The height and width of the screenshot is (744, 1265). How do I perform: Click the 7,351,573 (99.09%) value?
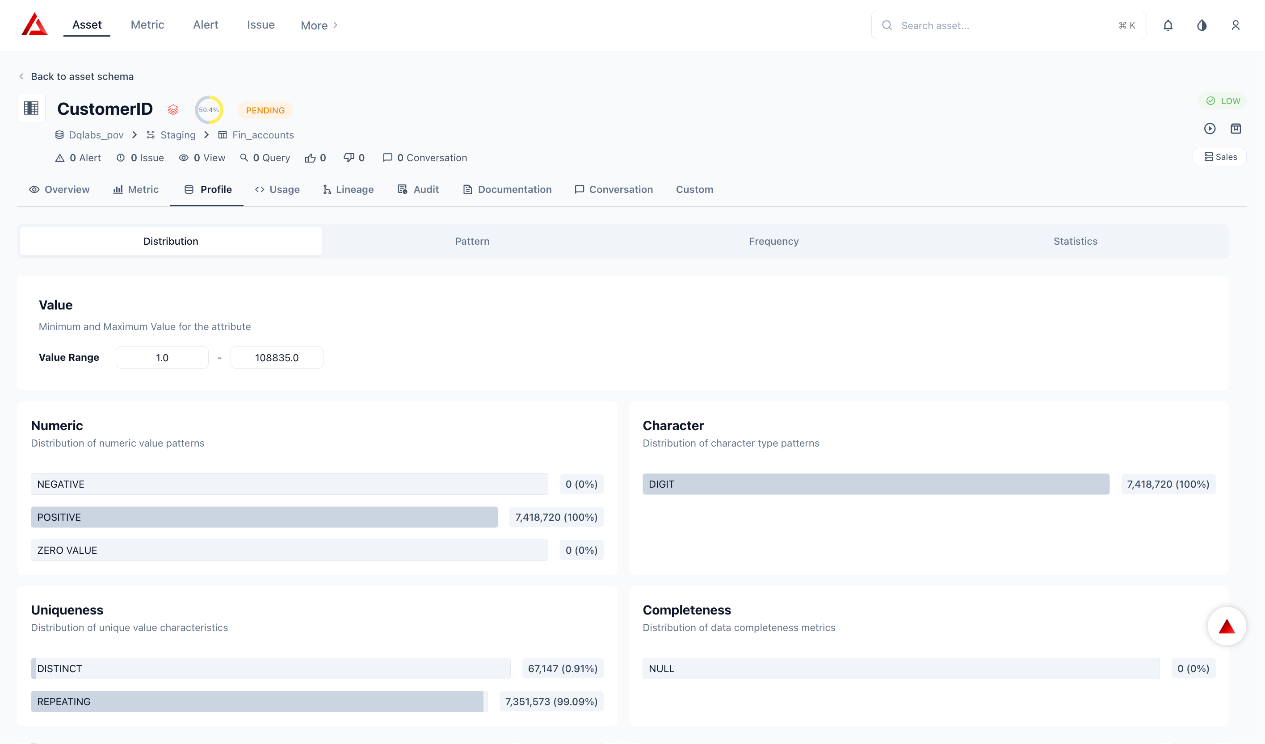[x=552, y=702]
